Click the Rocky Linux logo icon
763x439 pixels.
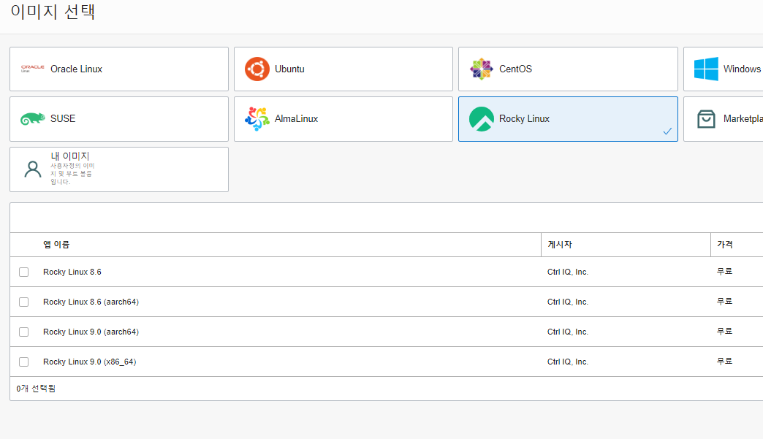[x=482, y=118]
